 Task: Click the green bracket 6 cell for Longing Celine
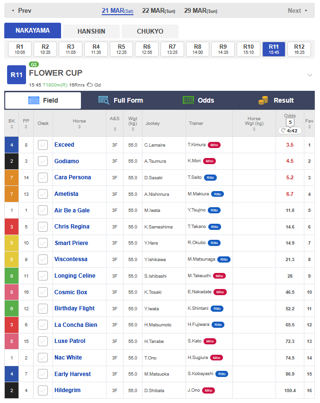click(x=11, y=276)
